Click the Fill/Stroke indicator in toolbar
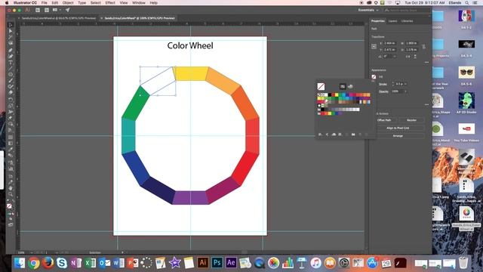The image size is (483, 272). point(10,206)
